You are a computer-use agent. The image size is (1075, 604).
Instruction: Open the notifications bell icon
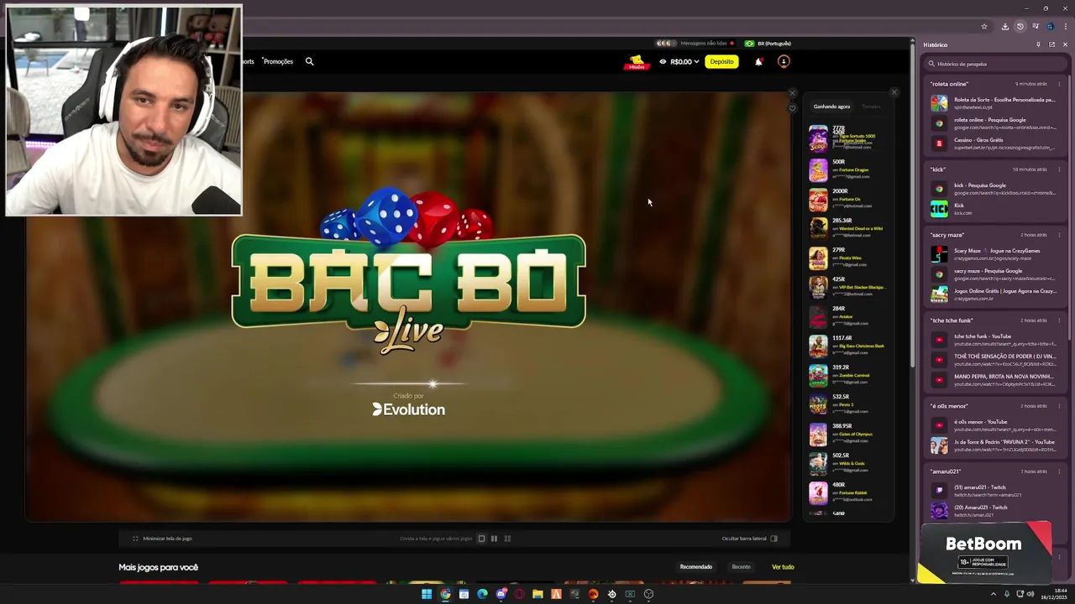pos(758,61)
